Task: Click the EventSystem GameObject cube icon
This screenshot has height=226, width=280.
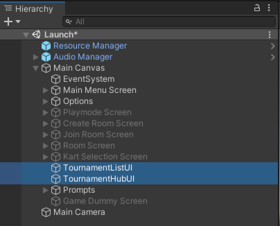Action: (x=56, y=79)
